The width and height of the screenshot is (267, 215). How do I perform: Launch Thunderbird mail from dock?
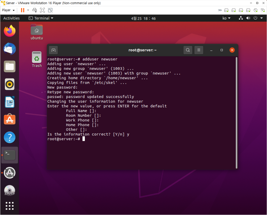(10, 49)
